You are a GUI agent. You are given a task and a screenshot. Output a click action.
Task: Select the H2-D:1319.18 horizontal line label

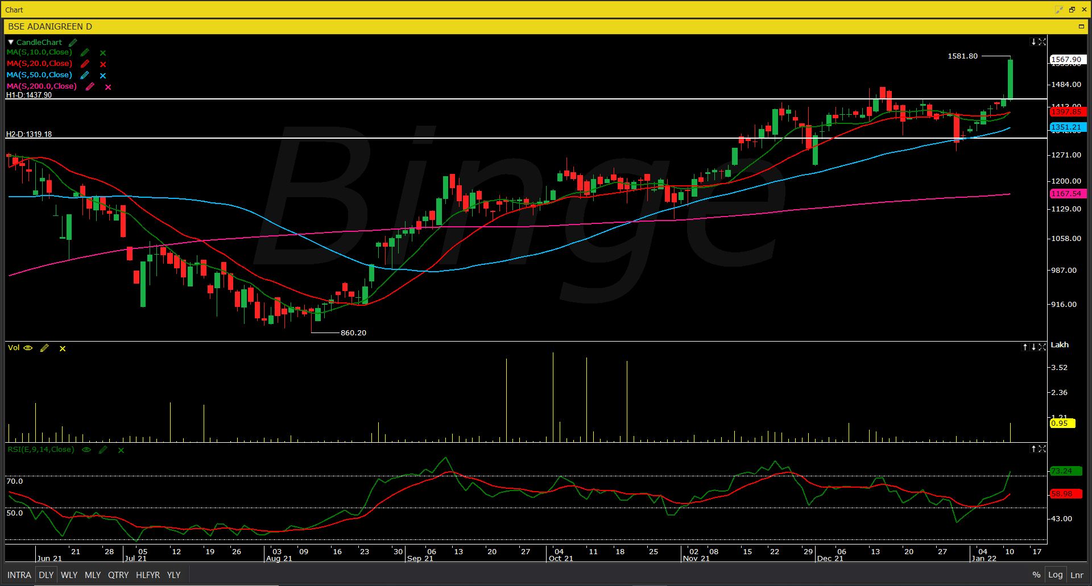tap(29, 134)
